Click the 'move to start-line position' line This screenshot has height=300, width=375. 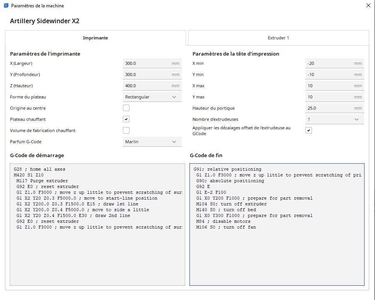(x=87, y=198)
